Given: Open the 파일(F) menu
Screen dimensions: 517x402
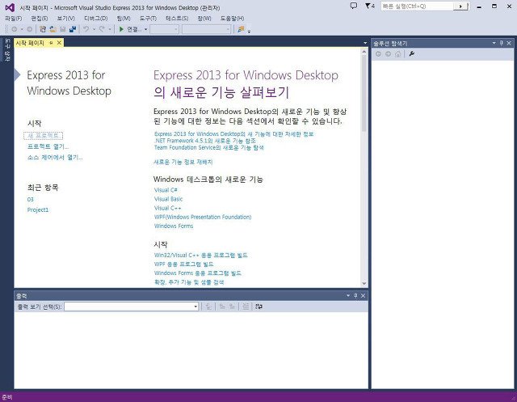Looking at the screenshot, I should 14,18.
